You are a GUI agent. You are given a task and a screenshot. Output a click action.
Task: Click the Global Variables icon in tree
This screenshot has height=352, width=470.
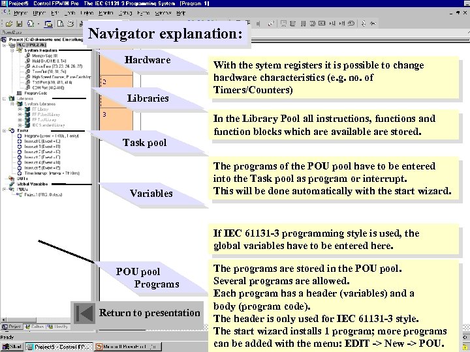[x=12, y=184]
